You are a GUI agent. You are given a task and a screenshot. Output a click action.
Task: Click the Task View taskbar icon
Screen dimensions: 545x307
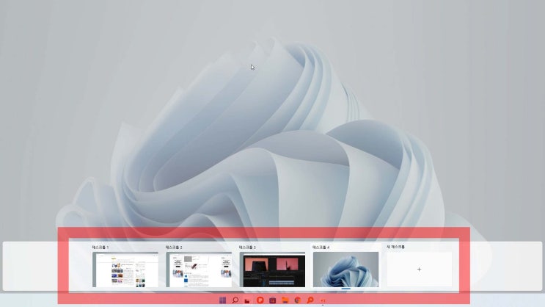click(x=247, y=300)
